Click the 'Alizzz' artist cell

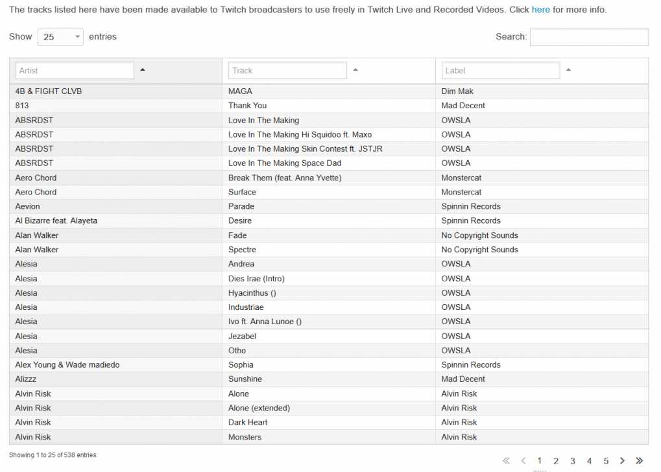(x=115, y=379)
